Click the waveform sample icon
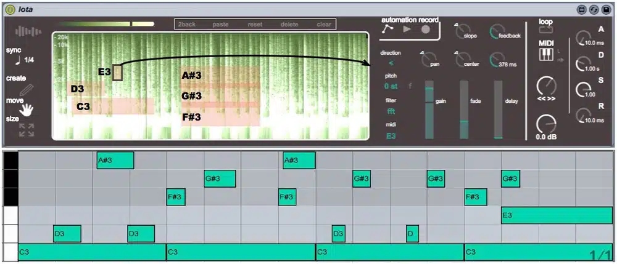Screen dimensions: 617x264 28,31
